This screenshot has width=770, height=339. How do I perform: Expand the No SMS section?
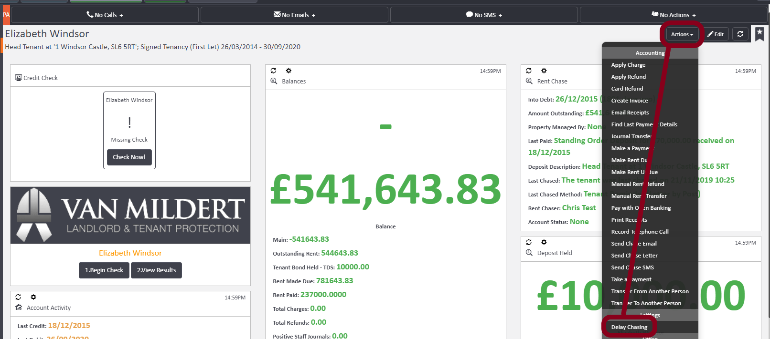(484, 15)
